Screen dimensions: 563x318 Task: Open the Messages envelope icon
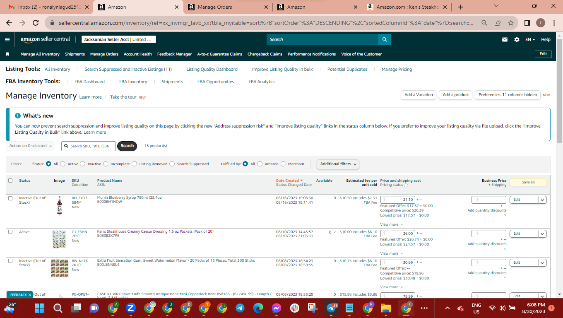(x=505, y=40)
